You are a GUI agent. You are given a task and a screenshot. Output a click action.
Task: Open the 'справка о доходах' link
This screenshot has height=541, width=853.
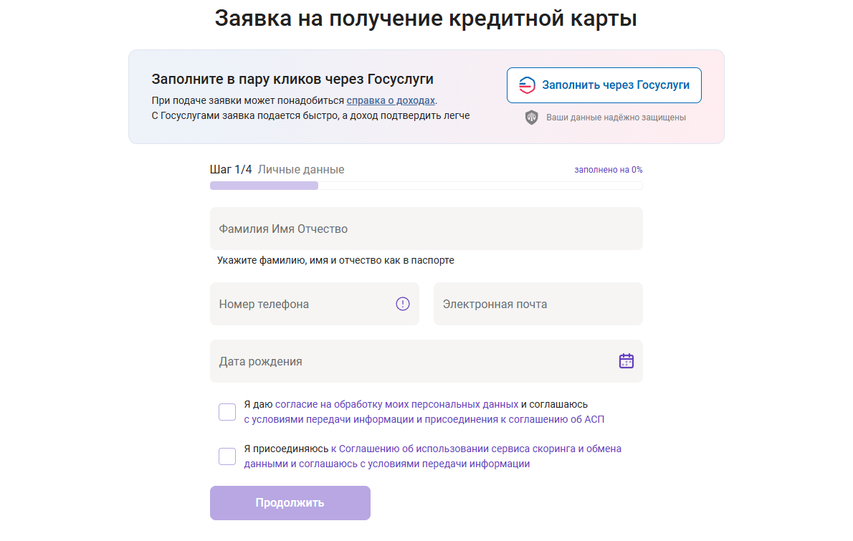pyautogui.click(x=391, y=101)
